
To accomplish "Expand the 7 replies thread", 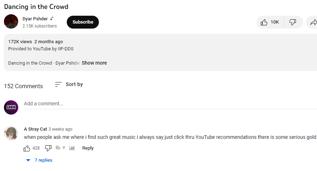I will click(39, 160).
